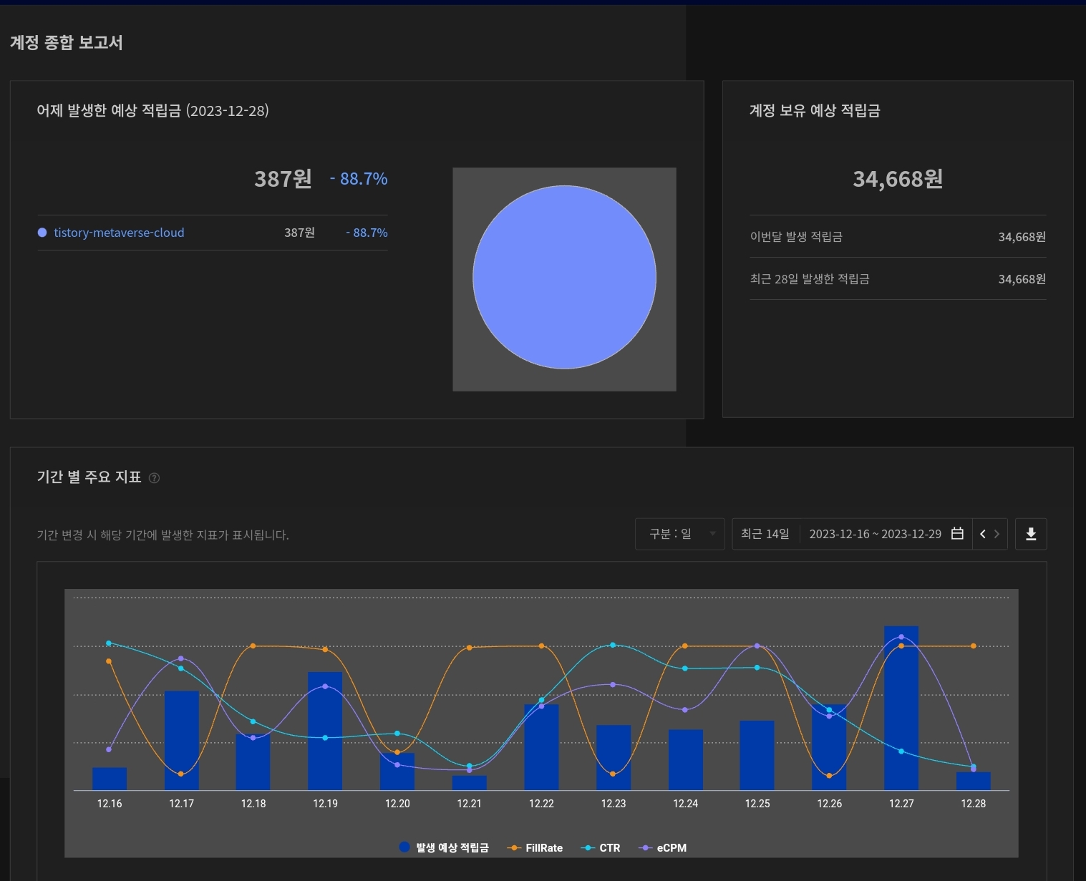Select the 어제 발생한 예상 적립금 heading
The image size is (1086, 881).
tap(152, 111)
